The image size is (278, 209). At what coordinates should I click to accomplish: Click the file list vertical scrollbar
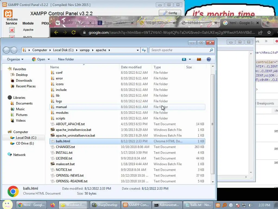point(213,124)
